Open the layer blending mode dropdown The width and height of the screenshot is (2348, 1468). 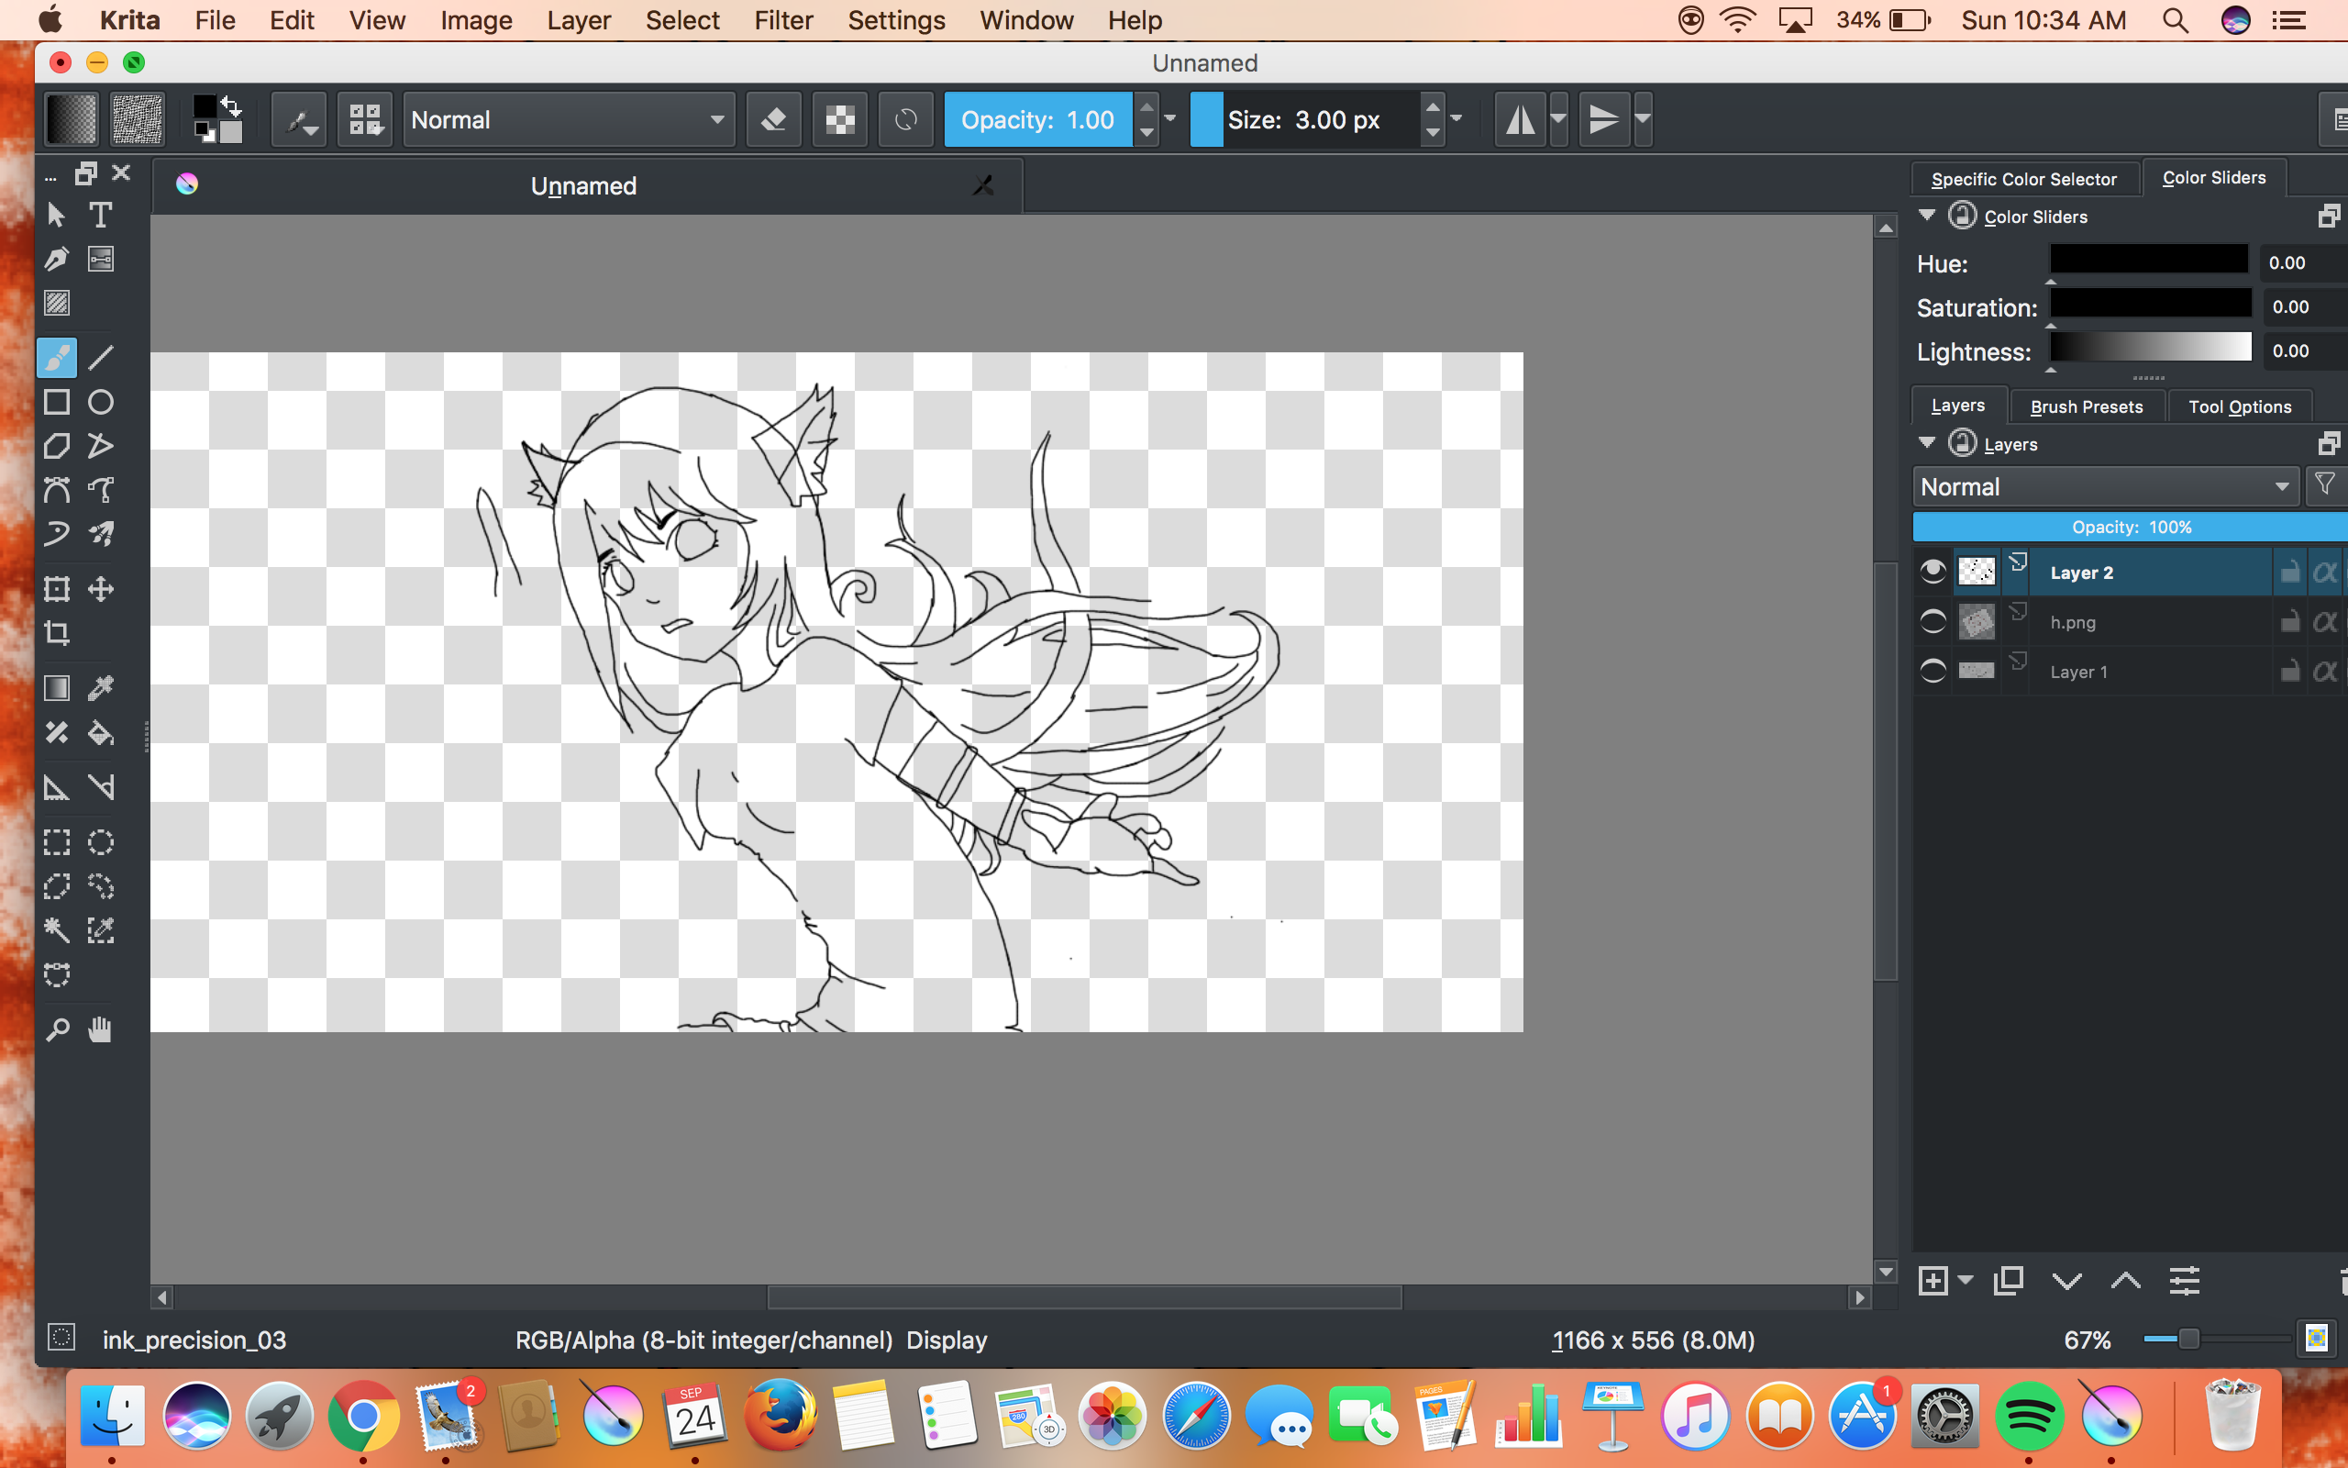click(x=2106, y=486)
